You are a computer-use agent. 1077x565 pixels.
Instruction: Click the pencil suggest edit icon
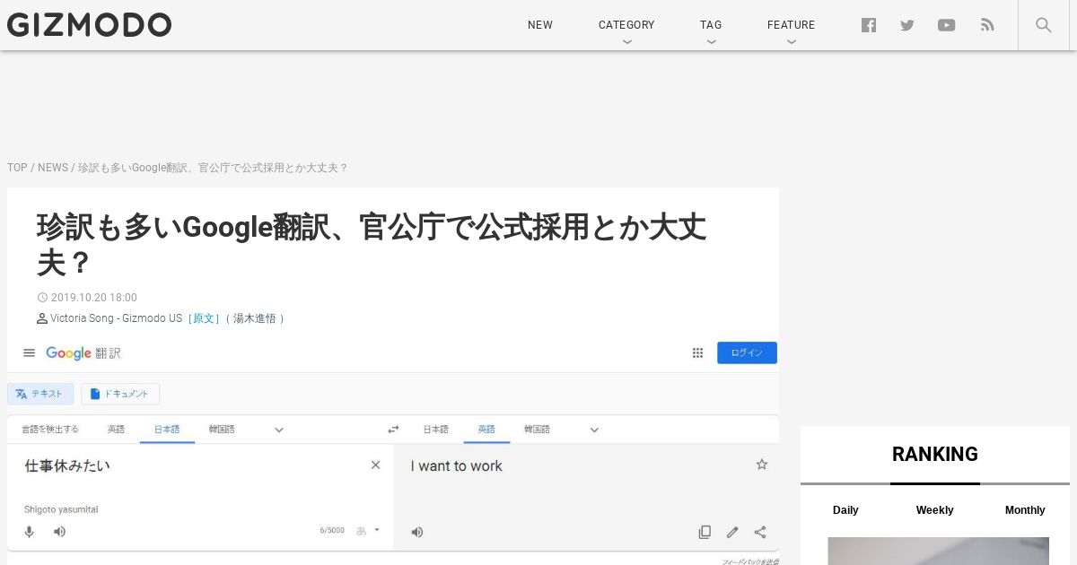click(732, 532)
